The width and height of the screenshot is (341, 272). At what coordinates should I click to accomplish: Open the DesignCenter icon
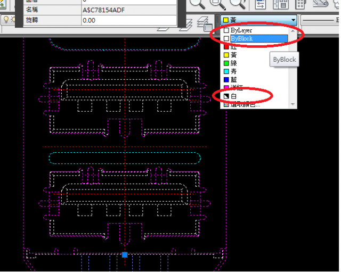click(x=280, y=4)
